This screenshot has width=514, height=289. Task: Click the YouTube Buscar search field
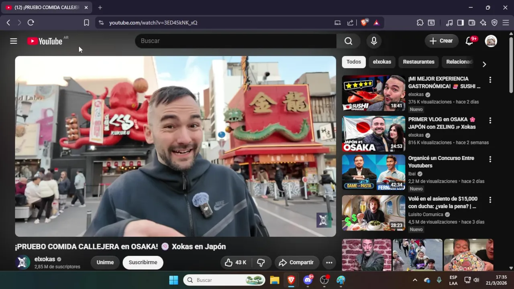[x=236, y=41]
